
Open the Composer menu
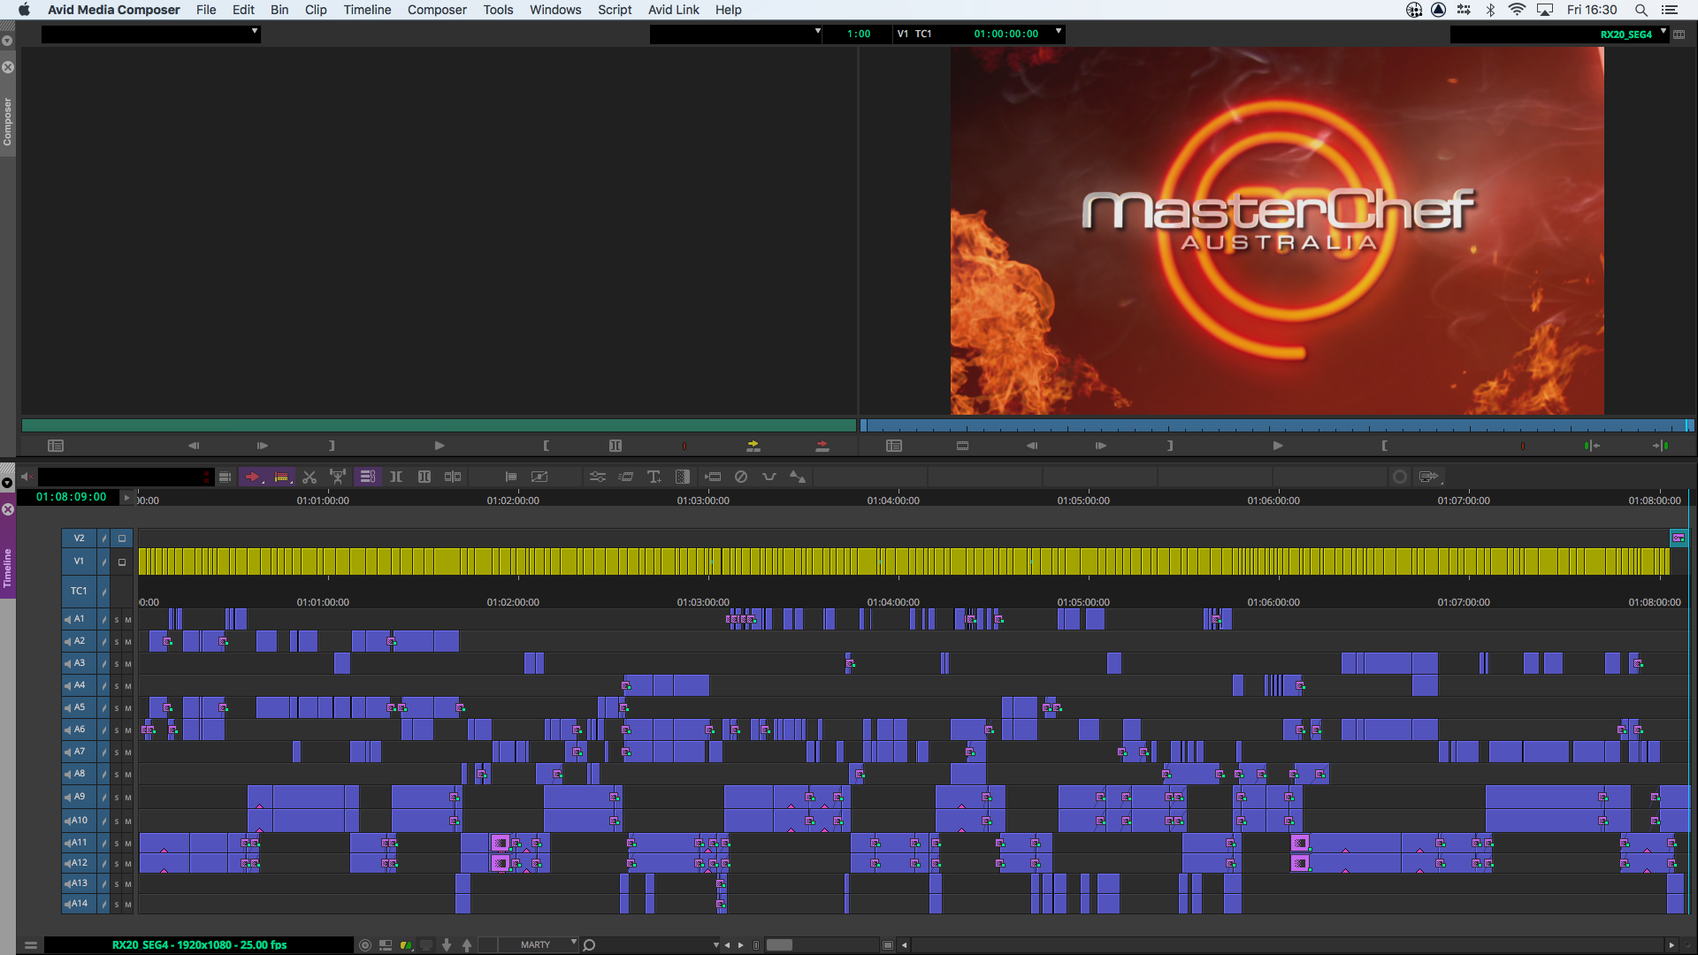pos(437,10)
